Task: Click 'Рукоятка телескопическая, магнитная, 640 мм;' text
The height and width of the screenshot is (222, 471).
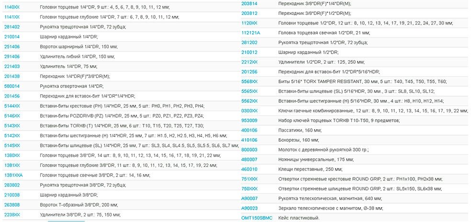Action: pyautogui.click(x=330, y=199)
